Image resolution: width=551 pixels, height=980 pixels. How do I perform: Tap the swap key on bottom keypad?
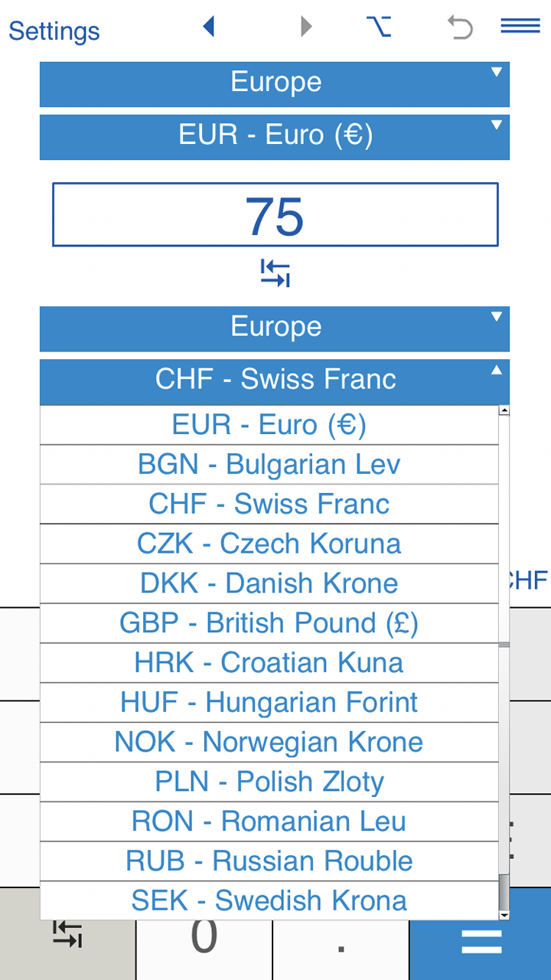(x=67, y=934)
